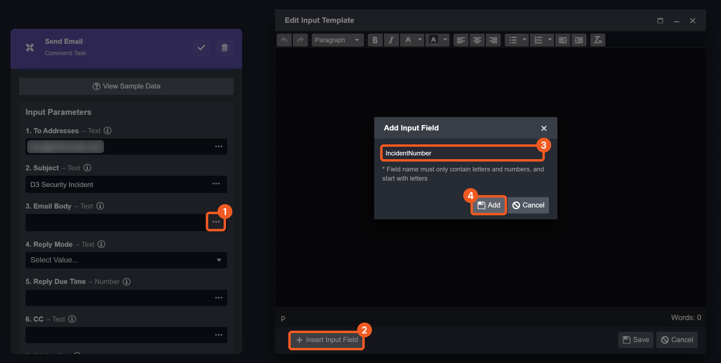721x363 pixels.
Task: Open text color picker dropdown arrow
Action: tap(420, 40)
